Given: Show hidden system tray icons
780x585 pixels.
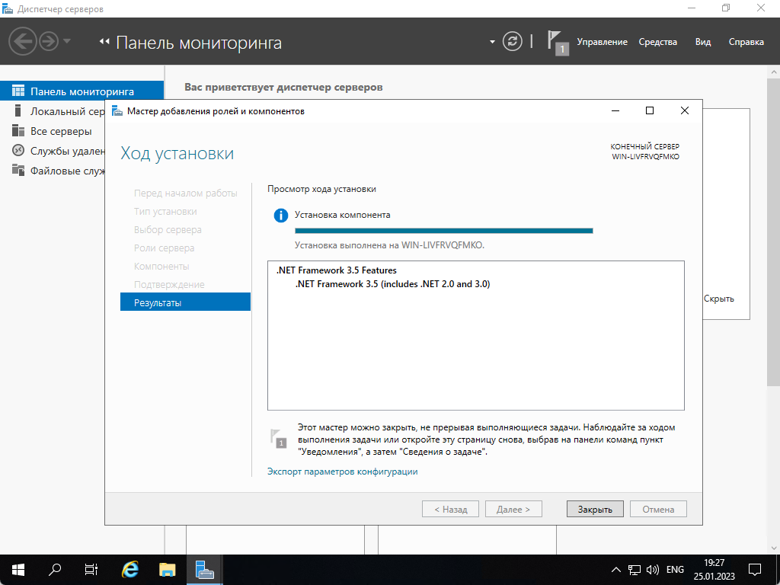Looking at the screenshot, I should [615, 570].
